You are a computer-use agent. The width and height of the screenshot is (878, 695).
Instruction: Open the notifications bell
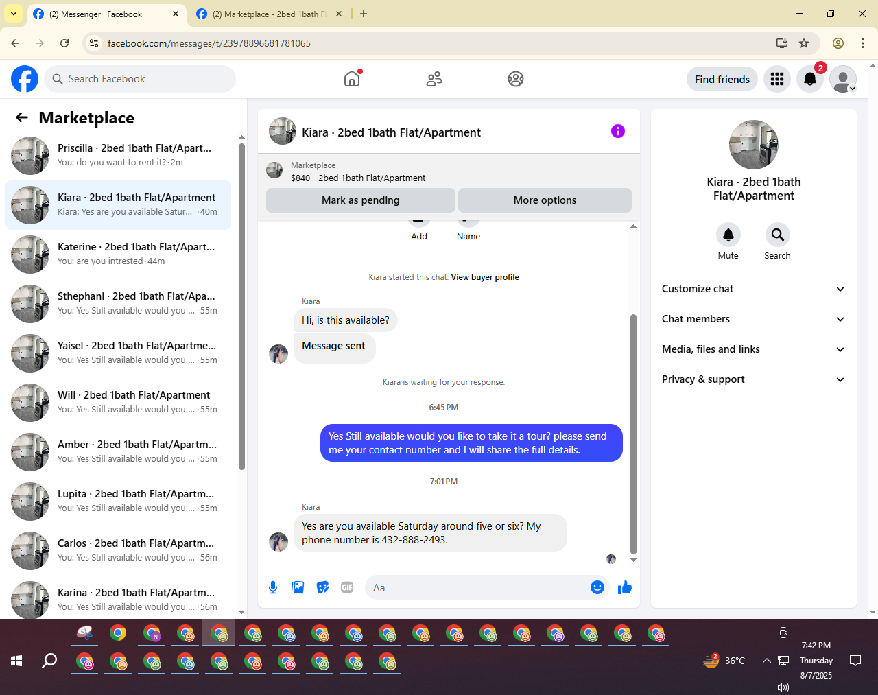click(x=810, y=79)
